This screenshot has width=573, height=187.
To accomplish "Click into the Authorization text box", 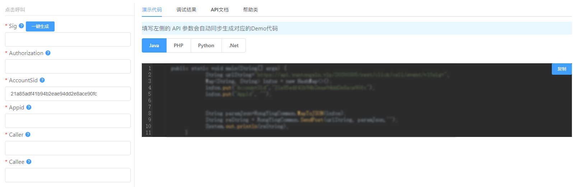I will click(68, 67).
